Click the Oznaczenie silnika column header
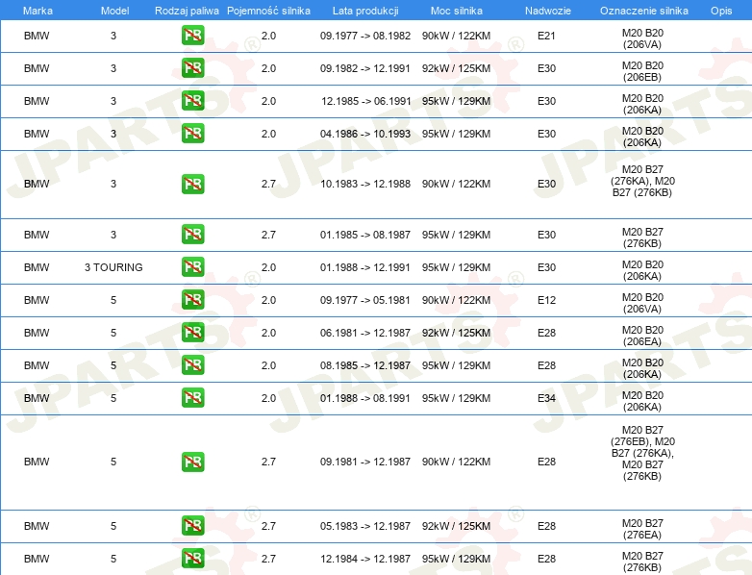Viewport: 752px width, 575px height. click(643, 11)
